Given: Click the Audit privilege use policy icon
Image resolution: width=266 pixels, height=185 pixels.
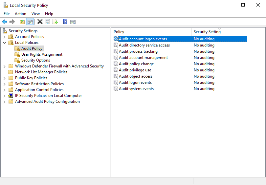Looking at the screenshot, I should point(116,70).
